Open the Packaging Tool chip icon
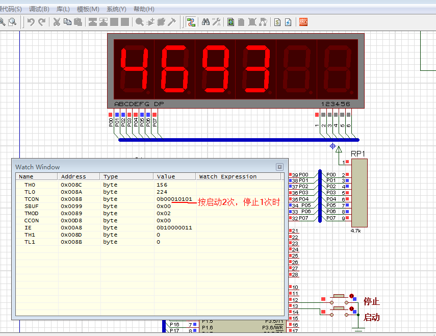 pyautogui.click(x=161, y=22)
